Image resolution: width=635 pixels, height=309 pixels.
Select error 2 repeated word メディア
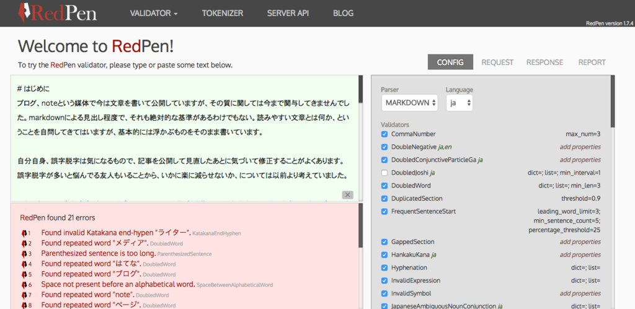coord(95,243)
